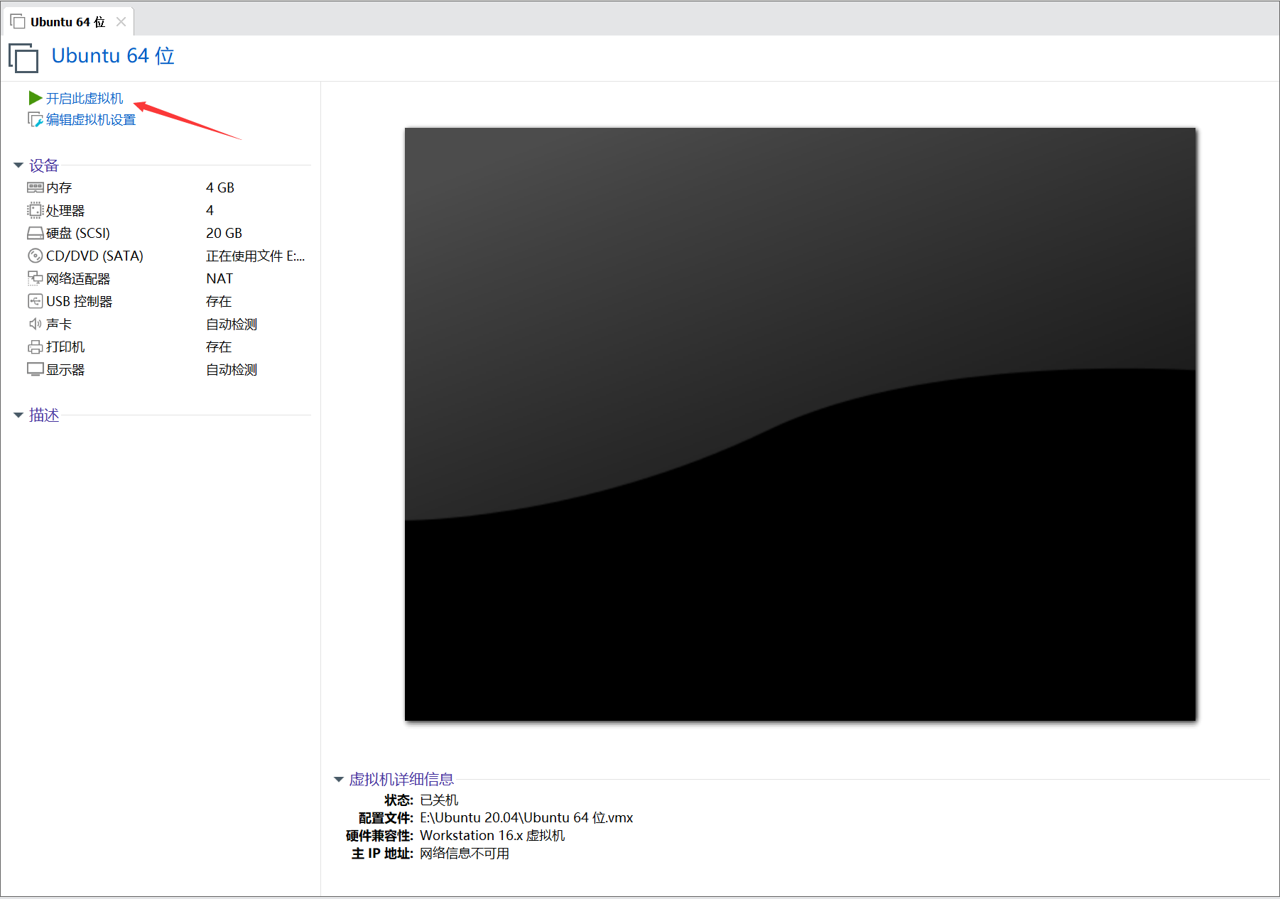The width and height of the screenshot is (1280, 899).
Task: Open 编辑虚拟机设置 link
Action: [91, 120]
